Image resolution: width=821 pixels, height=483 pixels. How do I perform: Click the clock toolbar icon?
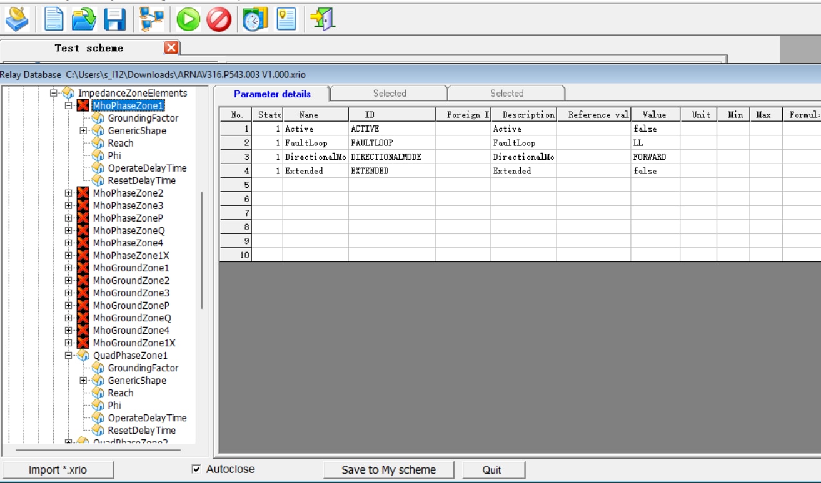pos(255,19)
